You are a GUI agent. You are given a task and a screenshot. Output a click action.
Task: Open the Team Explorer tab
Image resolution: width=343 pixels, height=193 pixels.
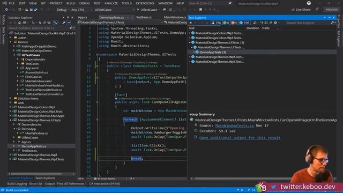click(45, 178)
